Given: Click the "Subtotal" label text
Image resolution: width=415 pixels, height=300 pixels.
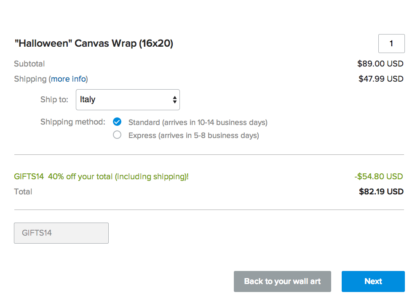Looking at the screenshot, I should pos(29,64).
